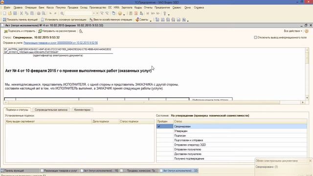Click scroll down arrow of document view
This screenshot has height=176, width=313.
tap(307, 98)
